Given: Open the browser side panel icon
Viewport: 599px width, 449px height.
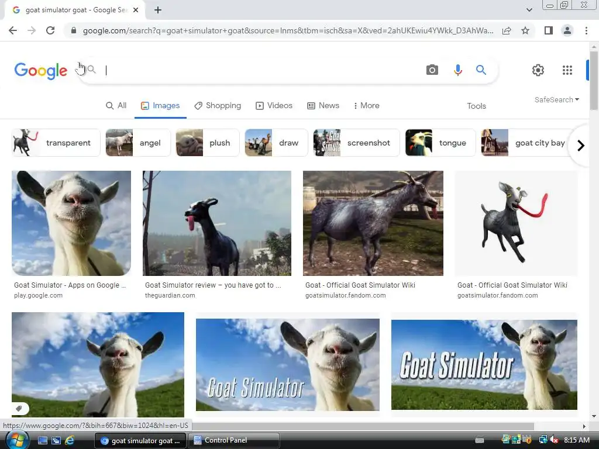Looking at the screenshot, I should (x=549, y=30).
